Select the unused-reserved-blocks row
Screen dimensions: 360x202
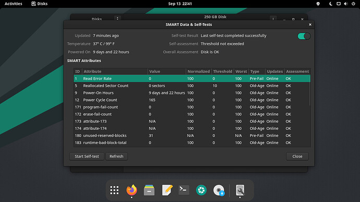pyautogui.click(x=192, y=136)
